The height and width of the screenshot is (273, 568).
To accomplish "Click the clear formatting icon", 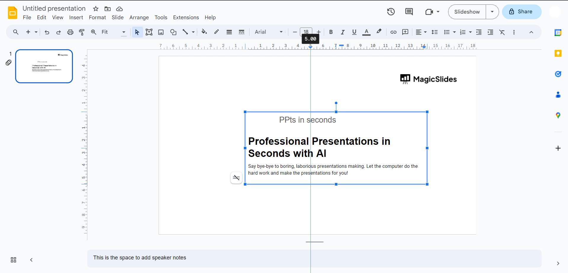I will [502, 32].
